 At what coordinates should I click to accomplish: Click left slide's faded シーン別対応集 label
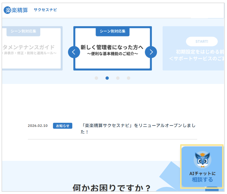(23, 31)
